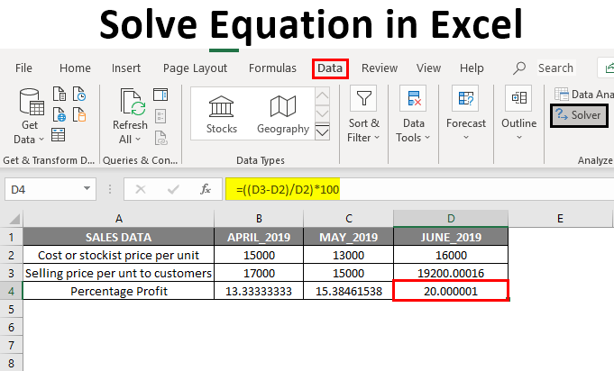Click cell containing 13.33333333
Viewport: 614px width, 371px height.
pyautogui.click(x=259, y=291)
